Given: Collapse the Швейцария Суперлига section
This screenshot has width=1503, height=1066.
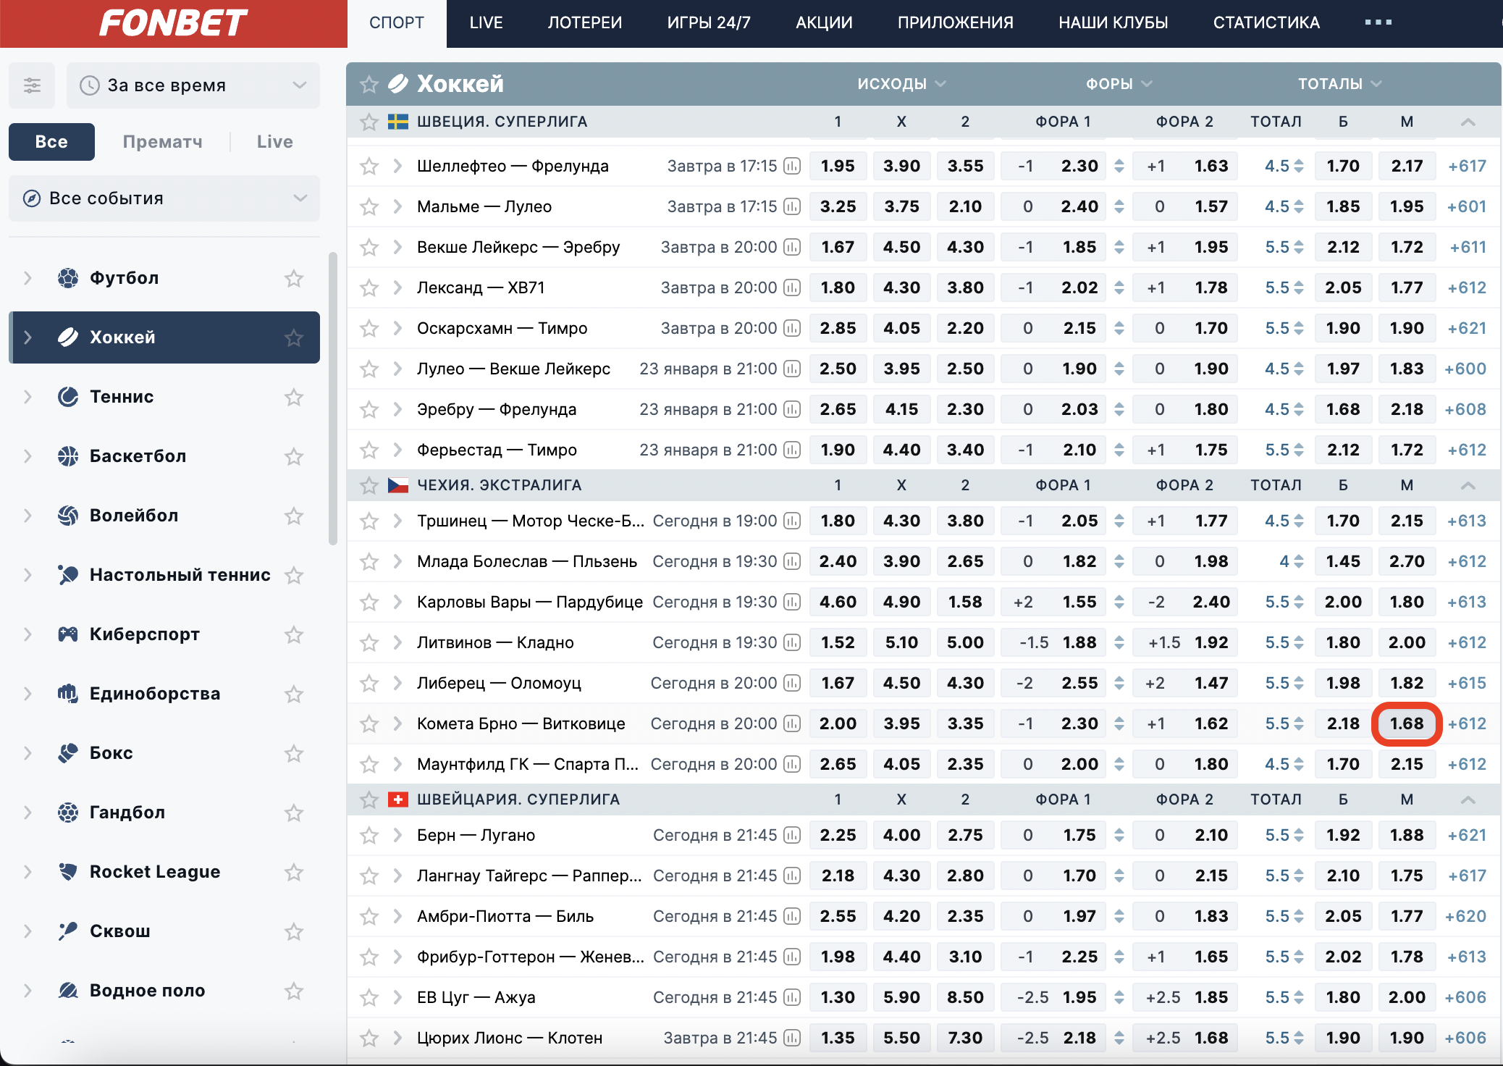Looking at the screenshot, I should point(1468,799).
